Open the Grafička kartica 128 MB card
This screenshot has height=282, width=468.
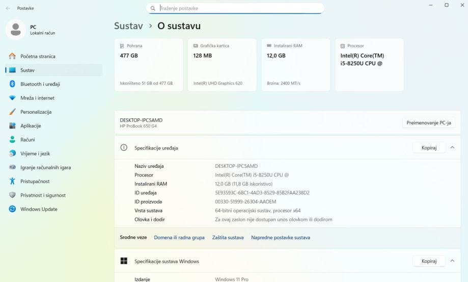click(223, 65)
